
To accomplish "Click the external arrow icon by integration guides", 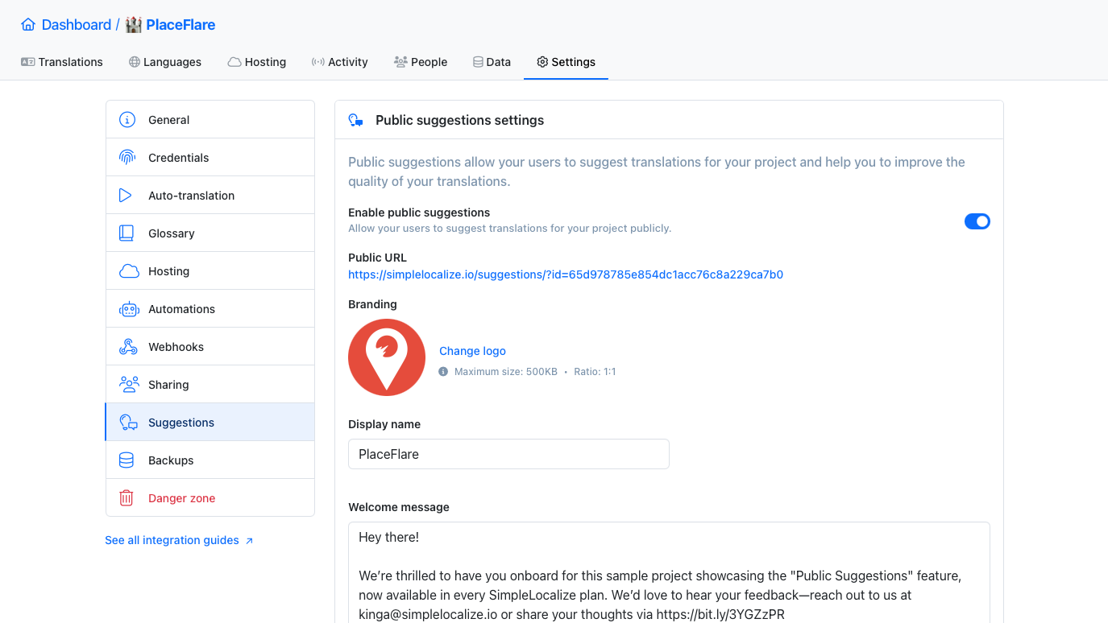I will [249, 541].
